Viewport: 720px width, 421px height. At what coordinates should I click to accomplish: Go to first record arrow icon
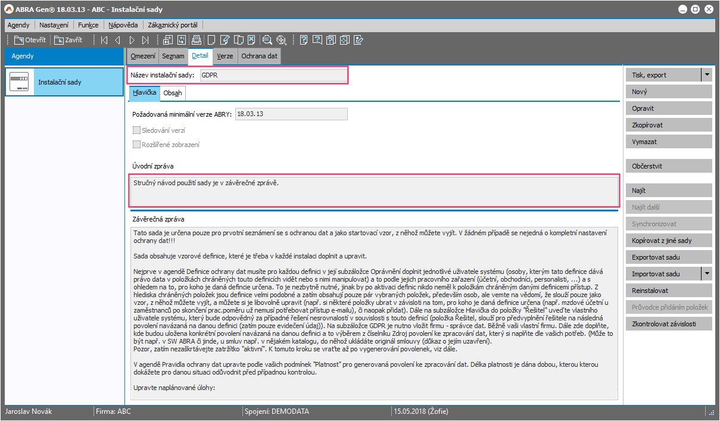(104, 40)
